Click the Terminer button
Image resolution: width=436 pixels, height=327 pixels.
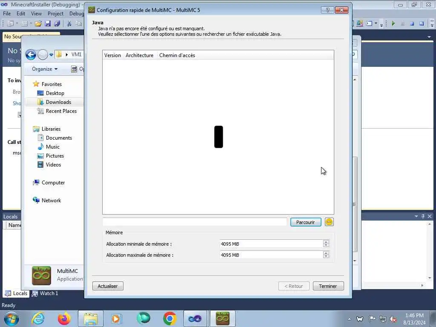pyautogui.click(x=328, y=286)
